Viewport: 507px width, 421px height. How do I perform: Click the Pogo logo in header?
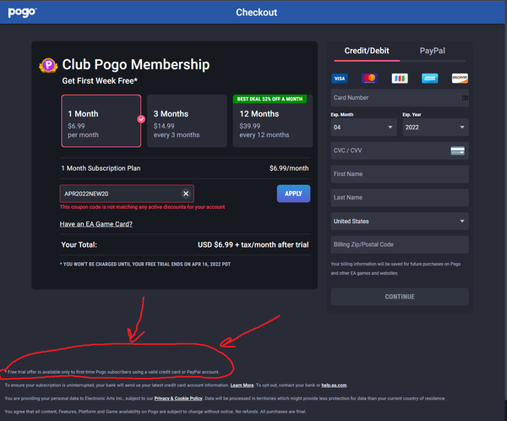point(23,12)
